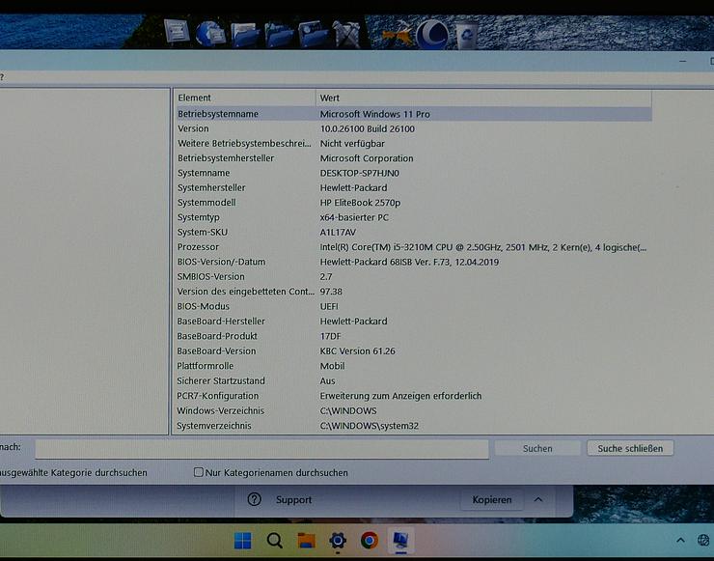The image size is (714, 561).
Task: Select Weitere Betriebssystembeschrei... row
Action: [x=244, y=144]
